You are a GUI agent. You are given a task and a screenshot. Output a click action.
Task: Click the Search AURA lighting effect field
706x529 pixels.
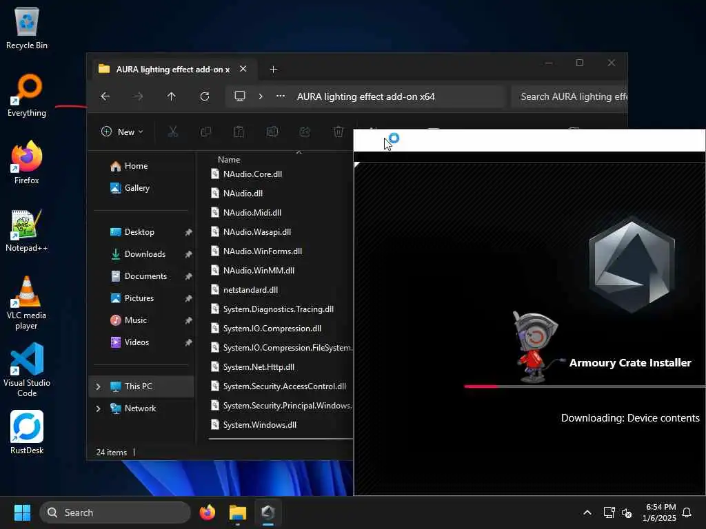tap(569, 96)
